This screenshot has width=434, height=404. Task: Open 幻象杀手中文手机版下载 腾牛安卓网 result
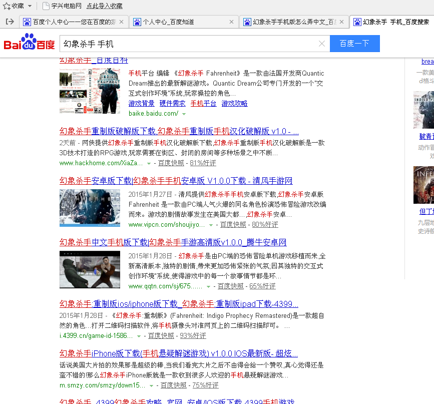(x=173, y=242)
